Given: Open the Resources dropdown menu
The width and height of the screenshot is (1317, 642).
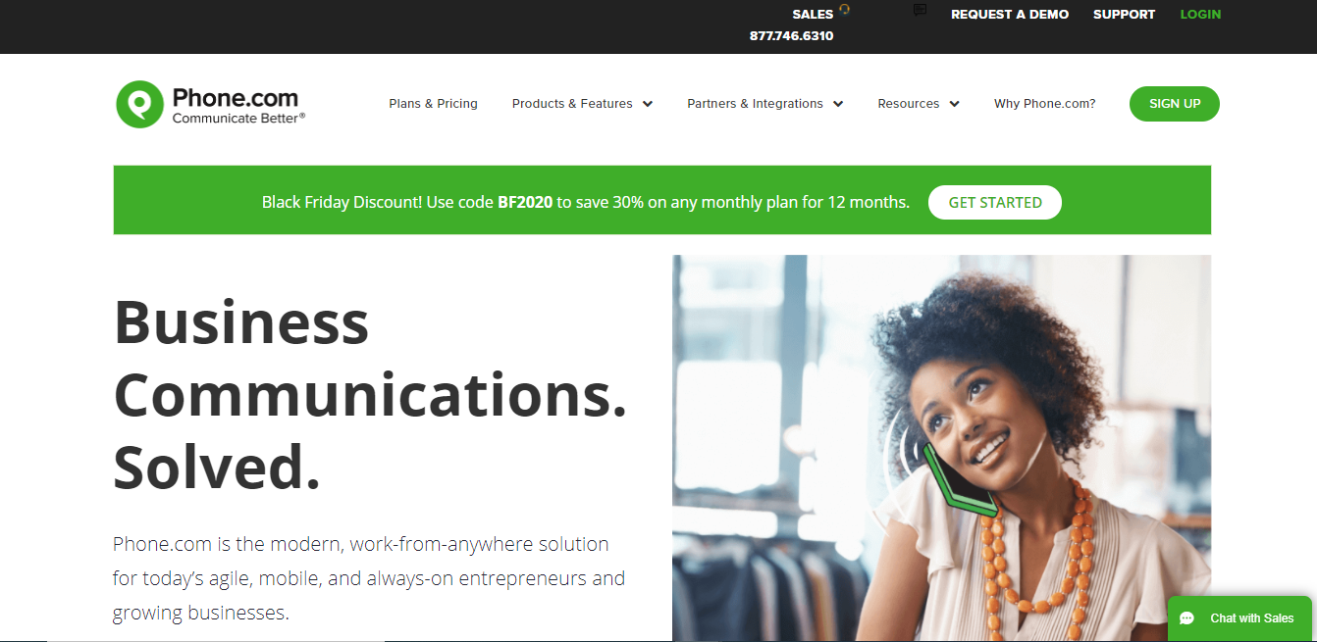Looking at the screenshot, I should [919, 104].
